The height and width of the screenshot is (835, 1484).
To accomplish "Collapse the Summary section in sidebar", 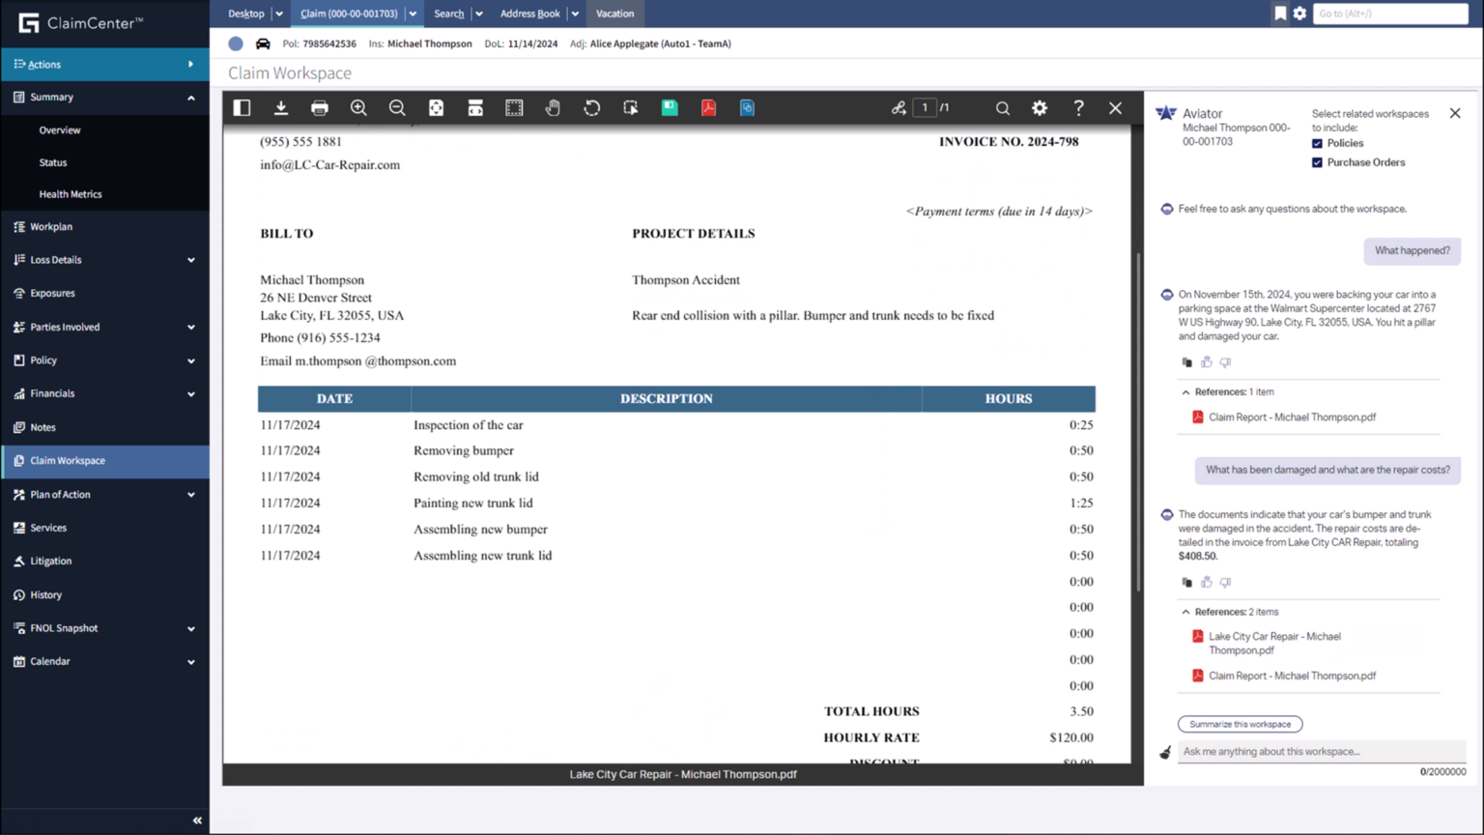I will coord(190,97).
